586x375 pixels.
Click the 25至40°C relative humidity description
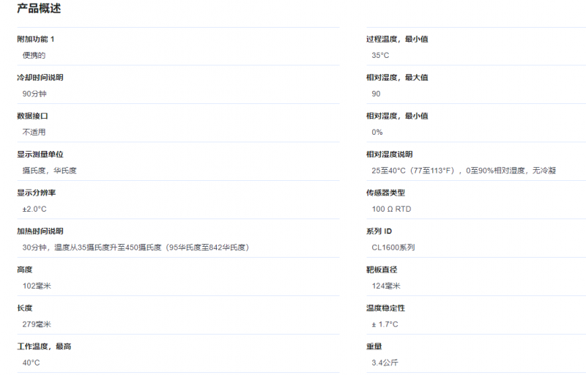pyautogui.click(x=464, y=171)
